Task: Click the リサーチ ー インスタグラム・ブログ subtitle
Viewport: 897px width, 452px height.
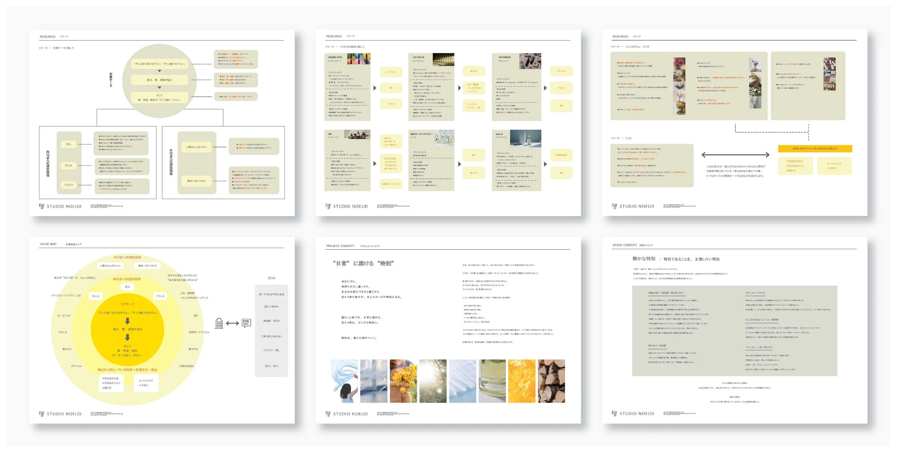Action: (630, 47)
